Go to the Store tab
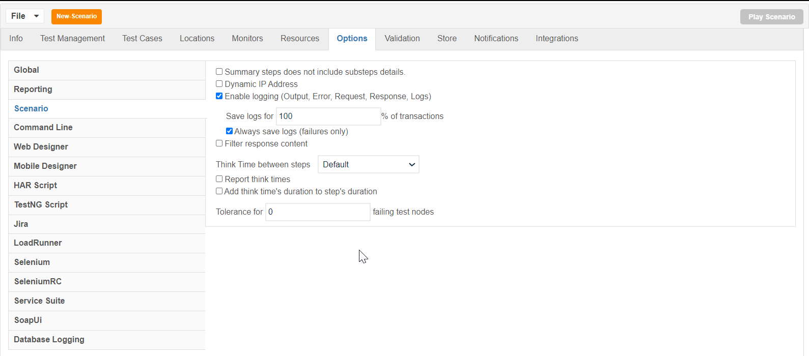The width and height of the screenshot is (809, 356). click(447, 39)
